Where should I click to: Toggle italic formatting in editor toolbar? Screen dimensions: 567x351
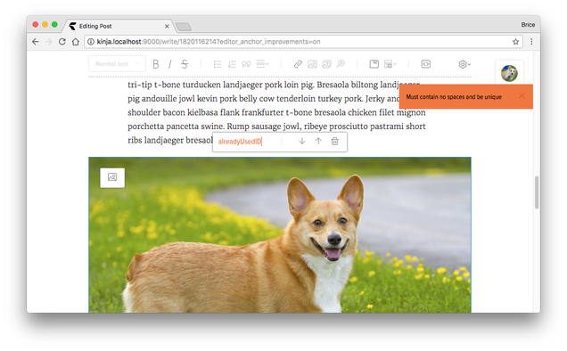[170, 64]
